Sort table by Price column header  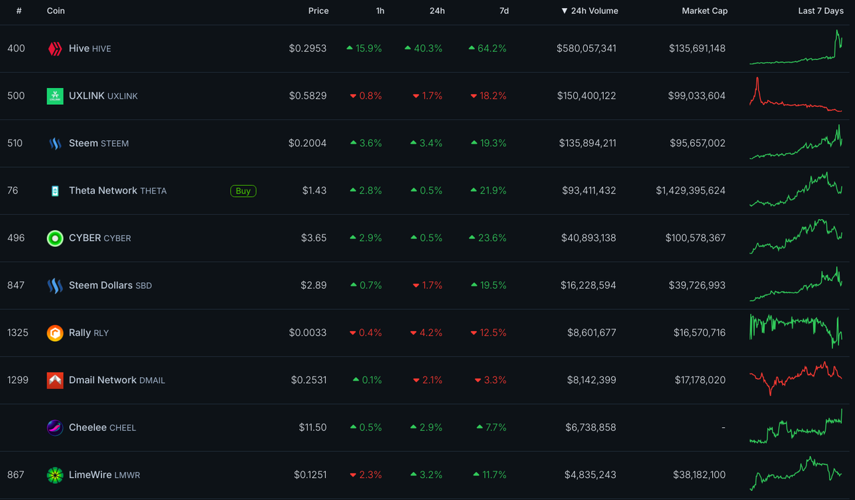click(x=319, y=11)
